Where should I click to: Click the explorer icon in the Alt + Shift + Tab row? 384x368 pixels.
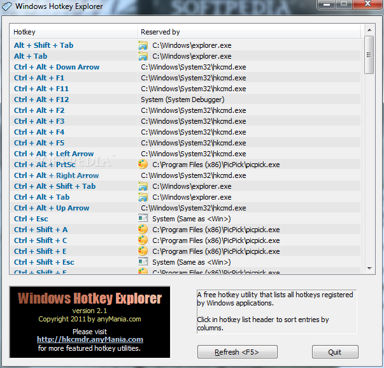(143, 45)
